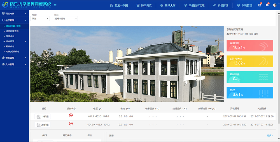Image resolution: width=280 pixels, height=142 pixels.
Task: Click the red status icon for 1#机组
Action: pos(71,115)
